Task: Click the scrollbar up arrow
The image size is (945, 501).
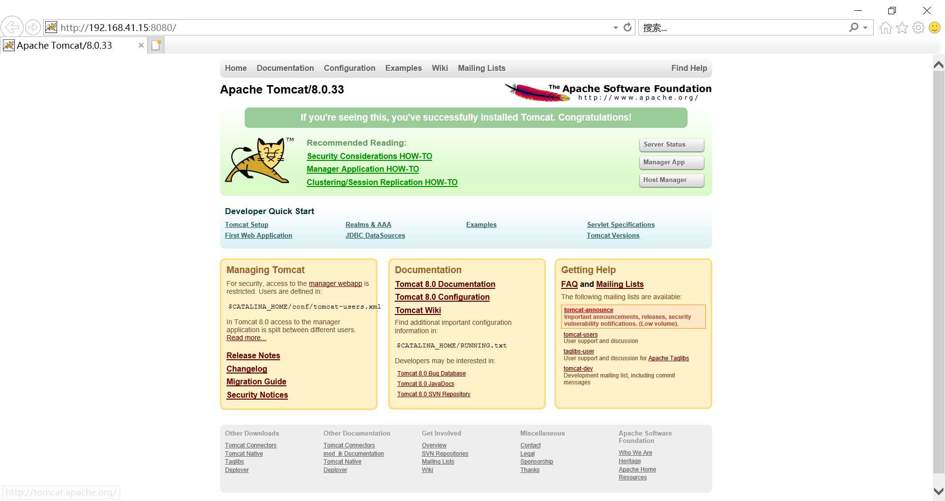Action: (939, 65)
